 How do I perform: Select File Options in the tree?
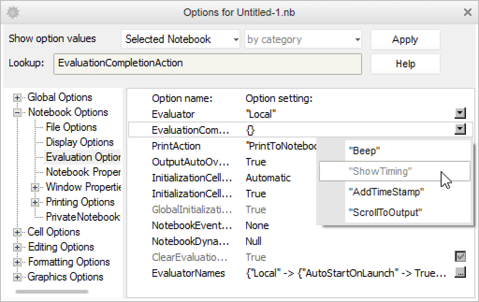pyautogui.click(x=71, y=127)
